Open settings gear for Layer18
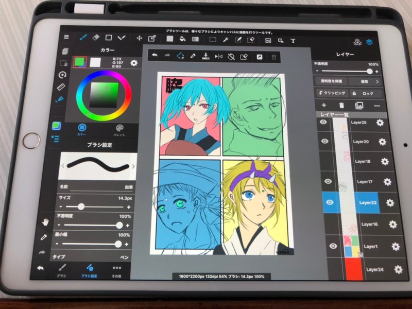 pyautogui.click(x=385, y=162)
